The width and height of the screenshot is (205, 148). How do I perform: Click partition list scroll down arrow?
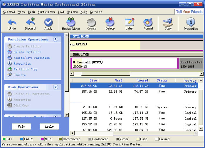(201, 128)
